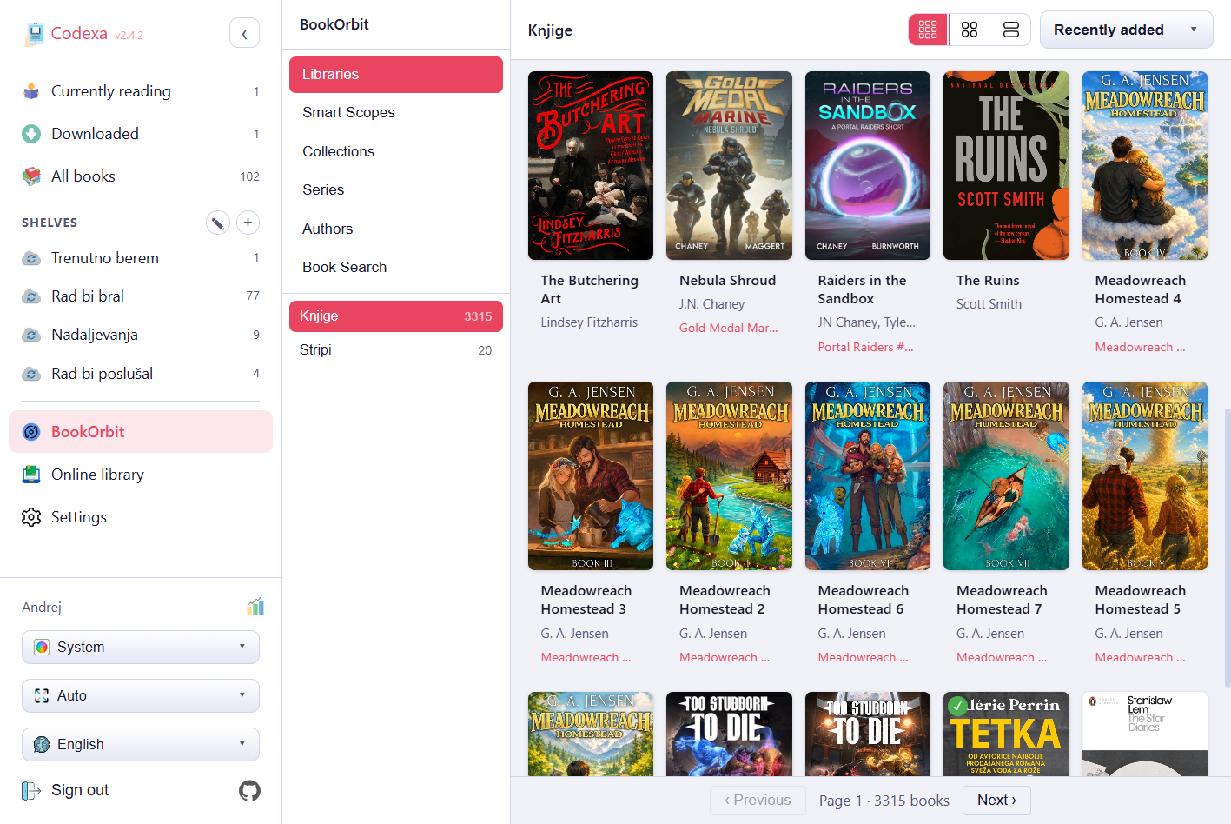1231x824 pixels.
Task: Open the Downloaded section
Action: click(141, 134)
